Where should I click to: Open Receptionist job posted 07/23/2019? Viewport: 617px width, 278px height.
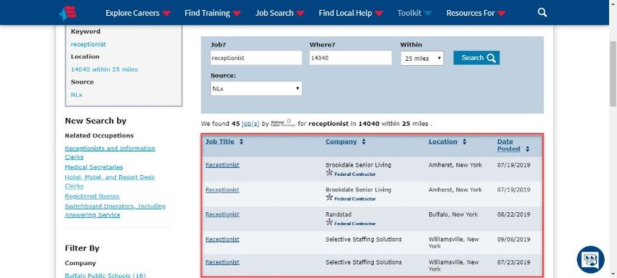pos(222,262)
